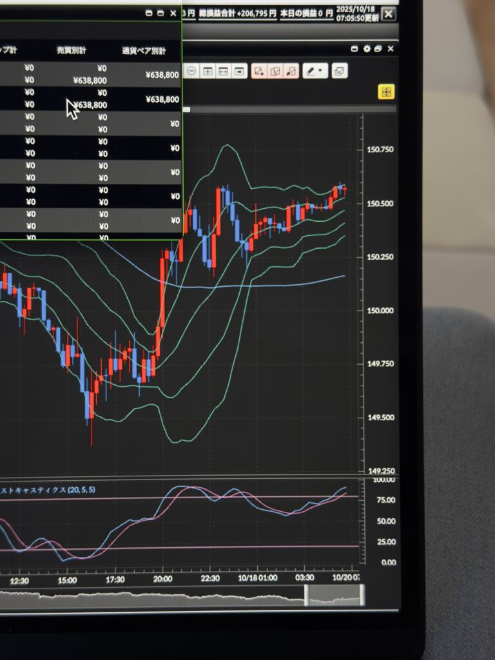
Task: Pop out the chart panel with restore icon
Action: 378,49
